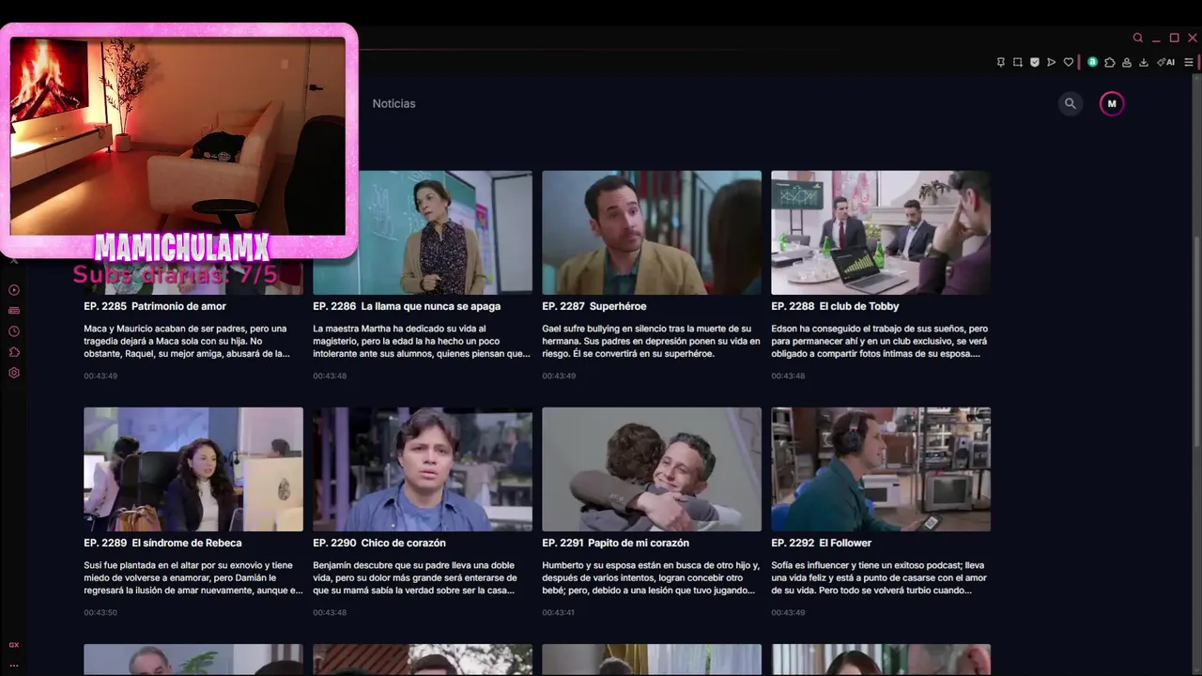Open the history clock icon in sidebar
Image resolution: width=1202 pixels, height=676 pixels.
(x=14, y=331)
